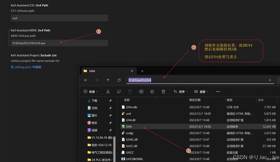
Task: Click the pin icon beside 音乐
Action: click(x=110, y=123)
